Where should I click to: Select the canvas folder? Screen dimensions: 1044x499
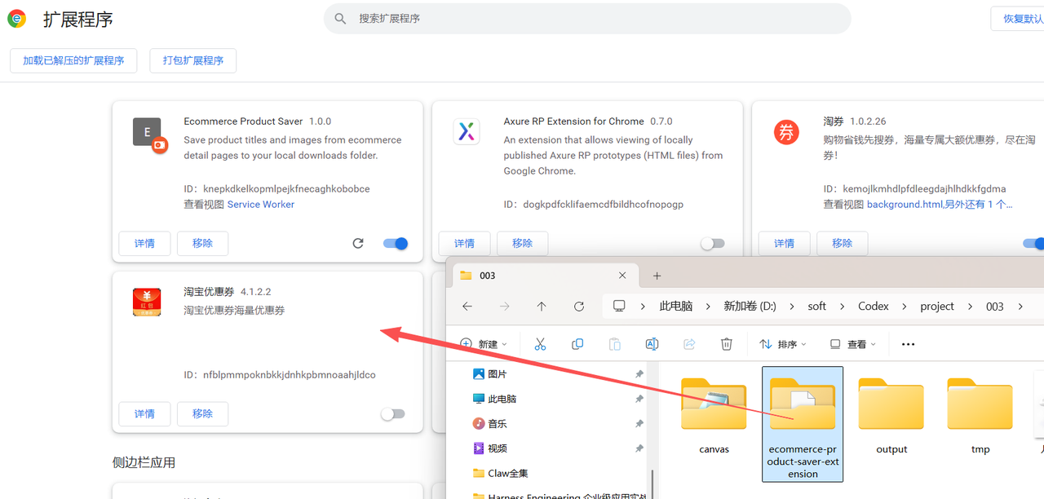coord(714,415)
